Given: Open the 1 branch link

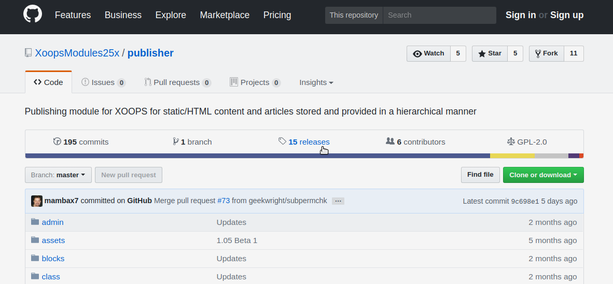Looking at the screenshot, I should pos(192,142).
